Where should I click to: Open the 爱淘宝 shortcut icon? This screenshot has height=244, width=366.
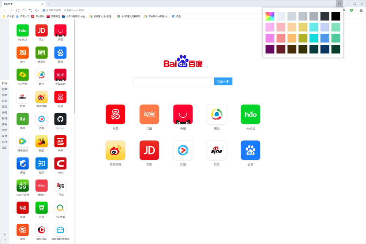coord(41,186)
